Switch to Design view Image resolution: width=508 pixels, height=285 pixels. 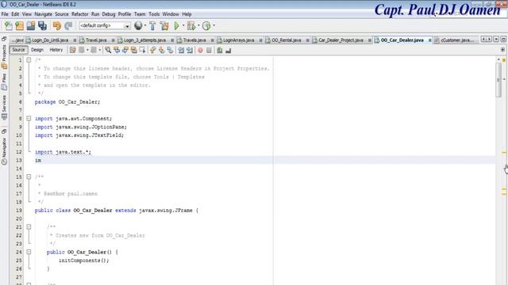(x=37, y=50)
